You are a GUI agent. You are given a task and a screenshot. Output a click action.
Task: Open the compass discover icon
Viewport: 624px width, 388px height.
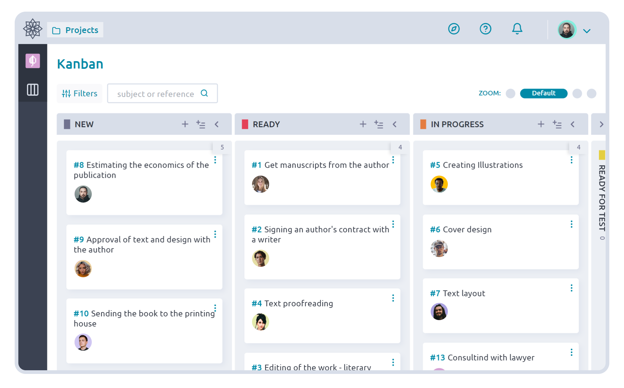pos(454,29)
